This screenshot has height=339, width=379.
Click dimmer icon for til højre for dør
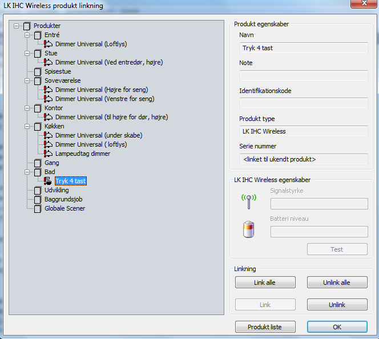click(x=48, y=117)
